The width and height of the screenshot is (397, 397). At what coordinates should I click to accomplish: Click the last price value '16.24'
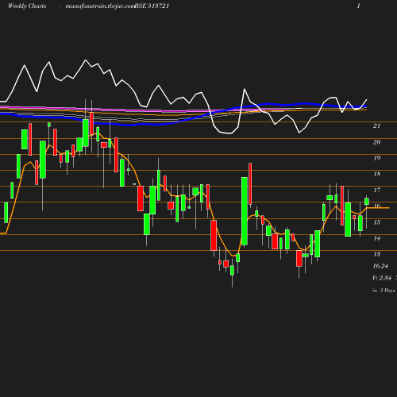380,266
